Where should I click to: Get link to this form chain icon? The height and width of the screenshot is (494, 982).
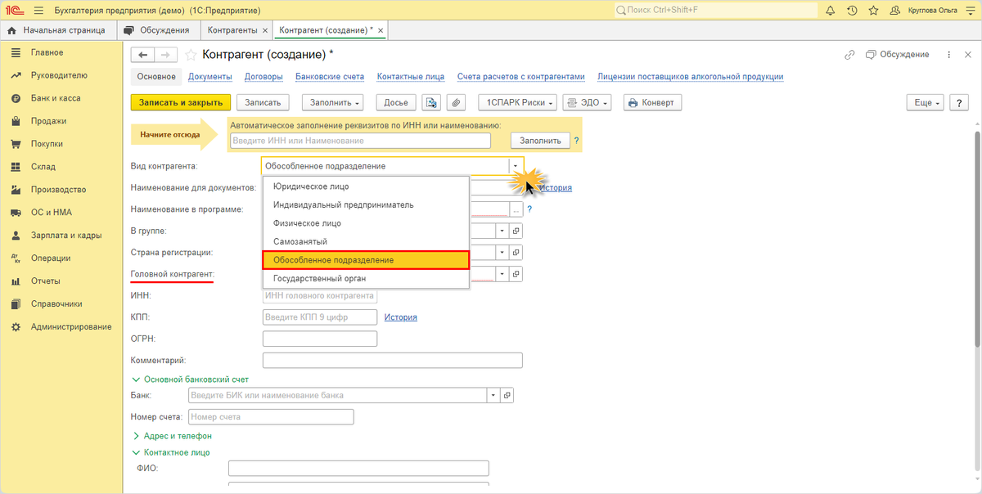pos(849,54)
